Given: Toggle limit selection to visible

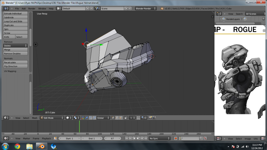Looking at the screenshot, I should click(126, 118).
